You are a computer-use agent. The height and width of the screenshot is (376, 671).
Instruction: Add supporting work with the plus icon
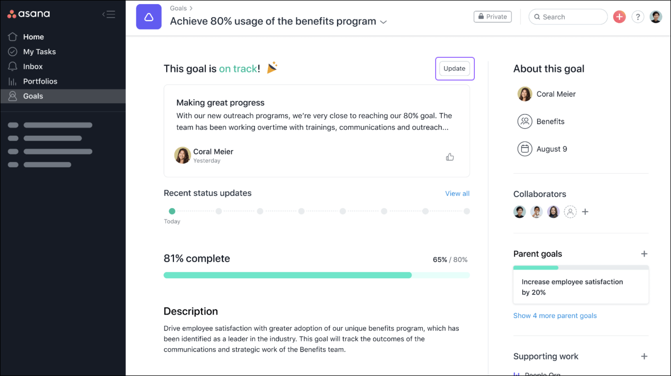(x=644, y=356)
